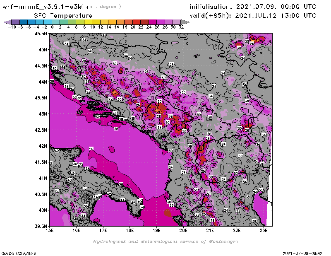331x256 pixels.
Task: Click the 21E longitude axis label
Action: tap(210, 230)
